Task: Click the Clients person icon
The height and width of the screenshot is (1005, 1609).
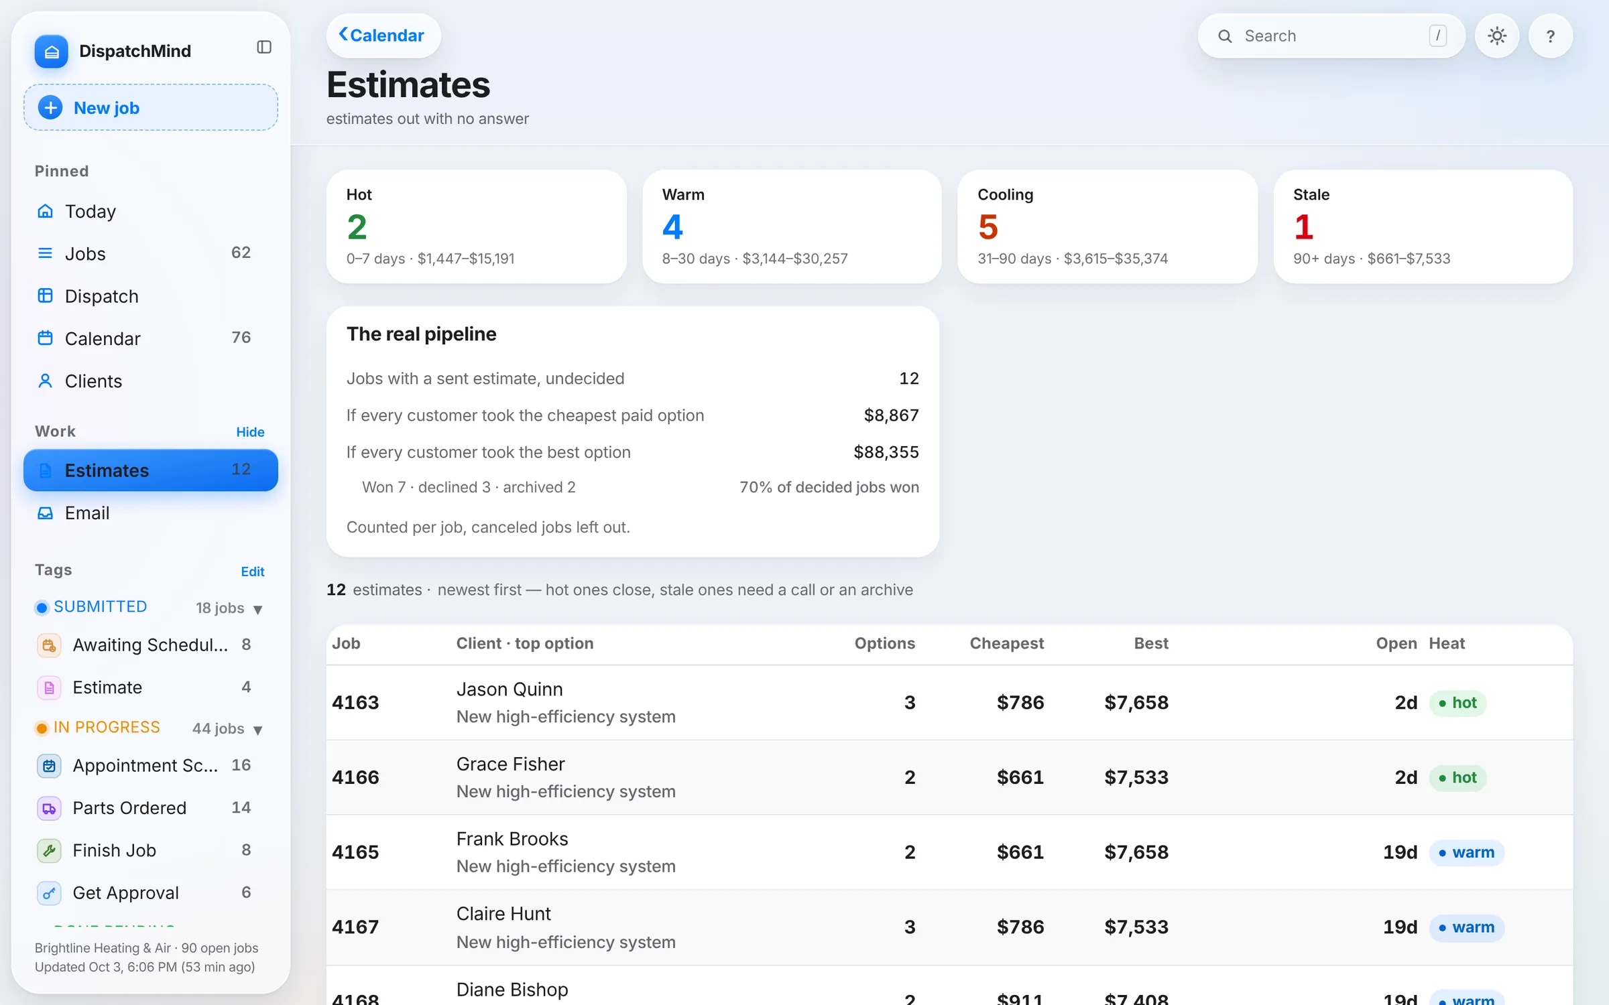Action: (x=45, y=381)
